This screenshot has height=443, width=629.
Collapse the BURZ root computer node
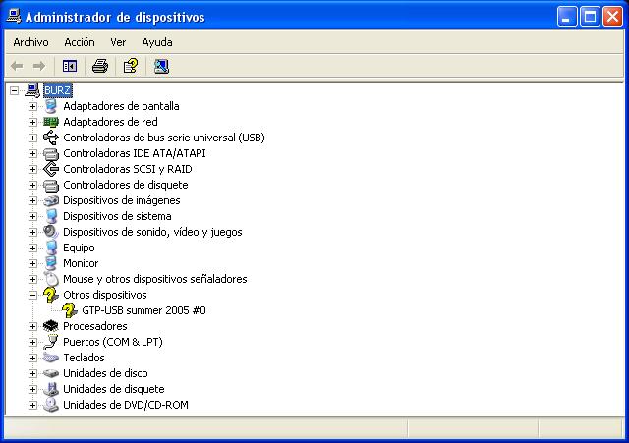point(15,90)
